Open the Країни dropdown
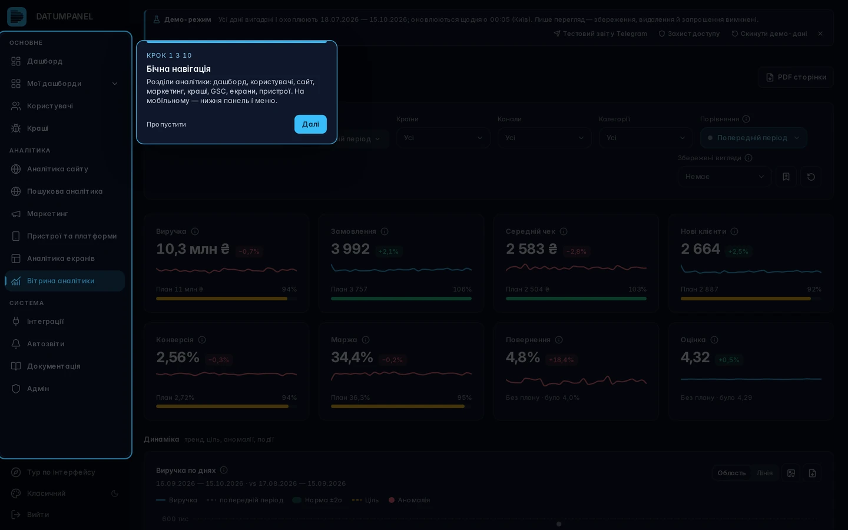 [x=443, y=138]
